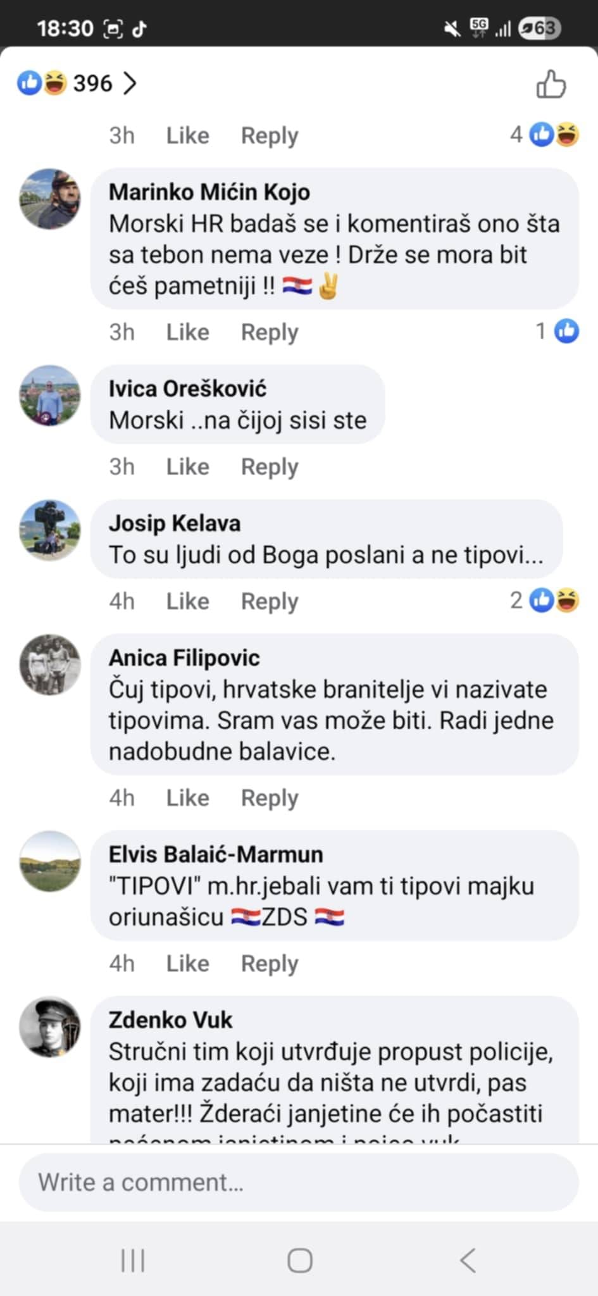
Task: Reply to Anica Filipovic's comment
Action: (x=270, y=798)
